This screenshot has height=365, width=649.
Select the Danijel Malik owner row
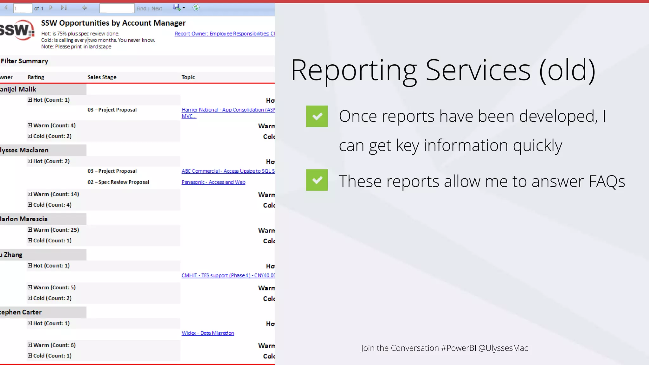click(43, 89)
